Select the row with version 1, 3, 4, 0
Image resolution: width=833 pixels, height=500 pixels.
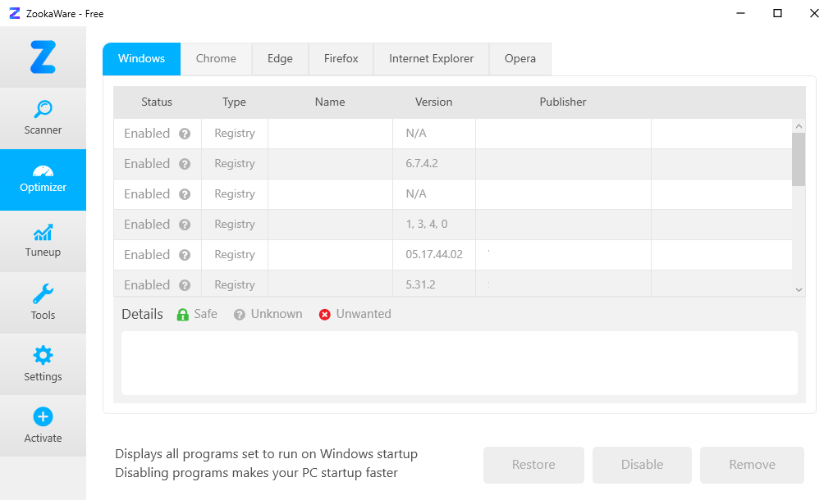point(453,225)
